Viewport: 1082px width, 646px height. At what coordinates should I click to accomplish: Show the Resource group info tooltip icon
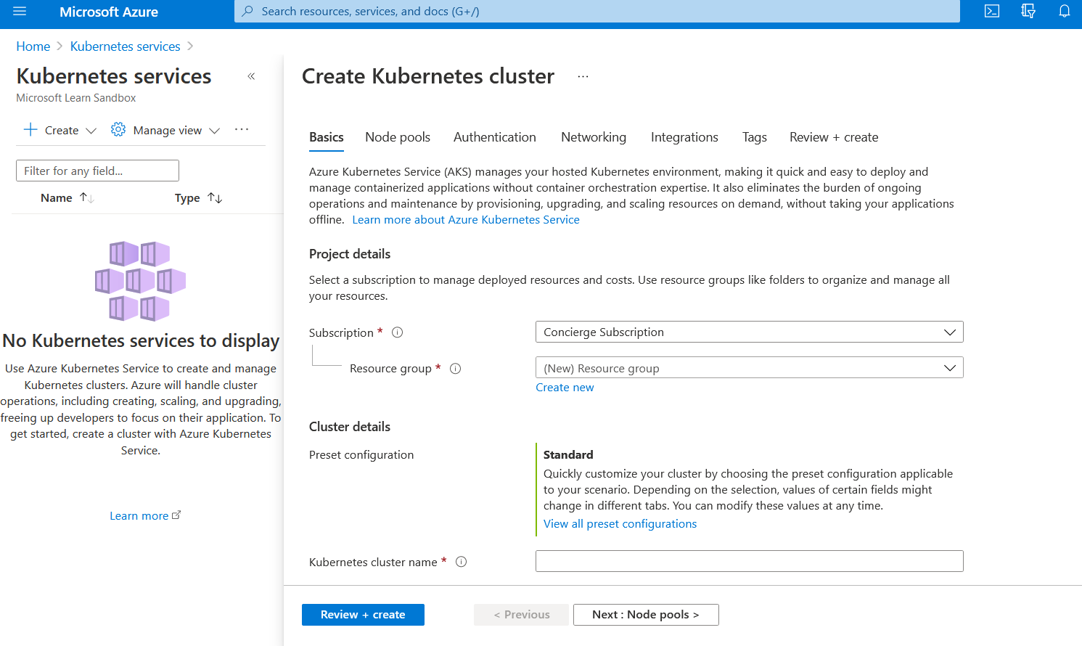[x=456, y=368]
